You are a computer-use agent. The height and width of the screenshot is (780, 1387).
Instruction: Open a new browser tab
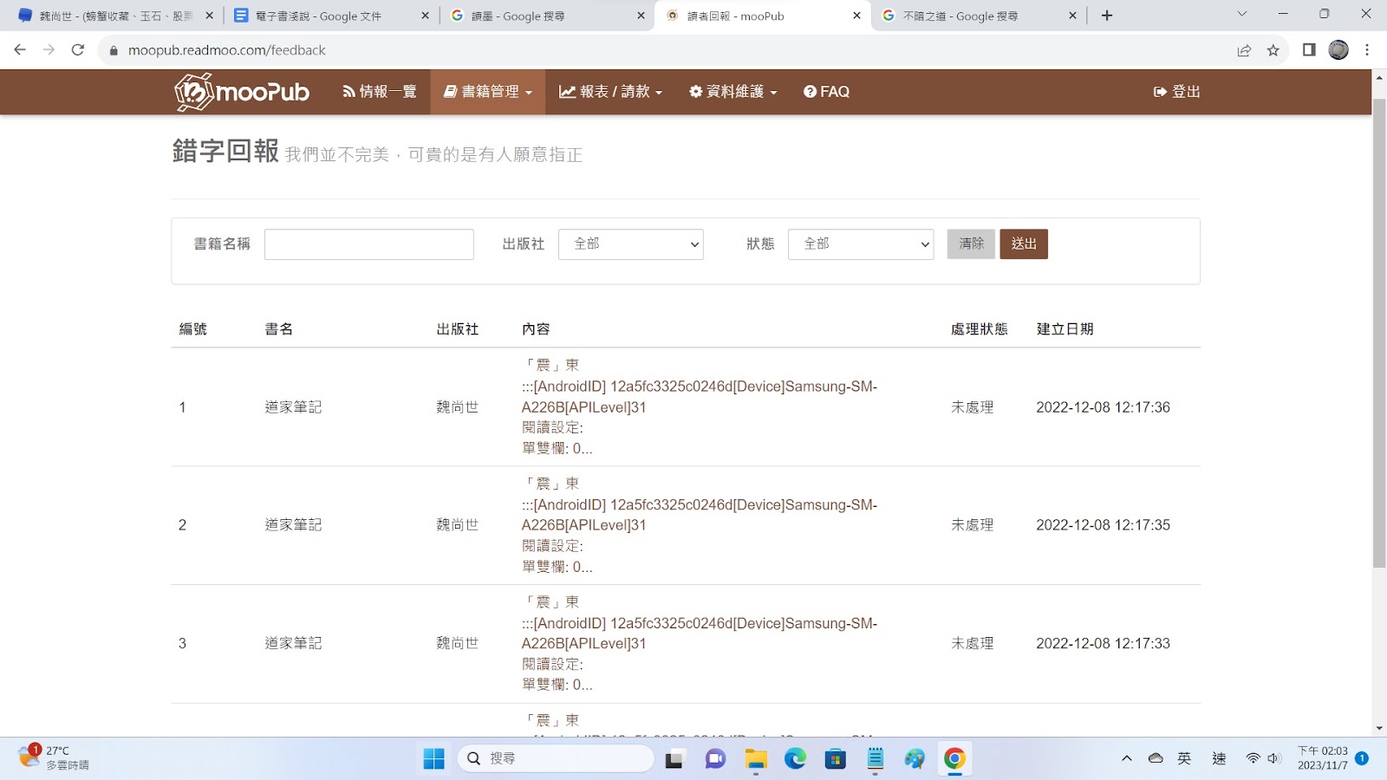(x=1107, y=16)
